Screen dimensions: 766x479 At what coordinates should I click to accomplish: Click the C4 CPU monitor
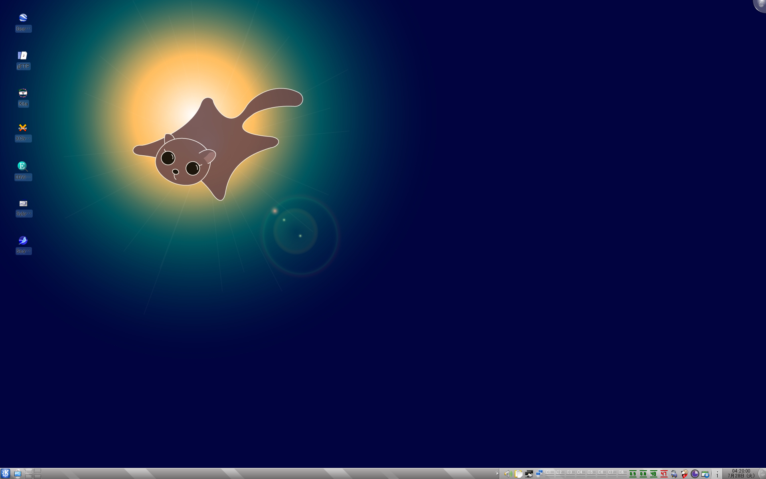[581, 474]
